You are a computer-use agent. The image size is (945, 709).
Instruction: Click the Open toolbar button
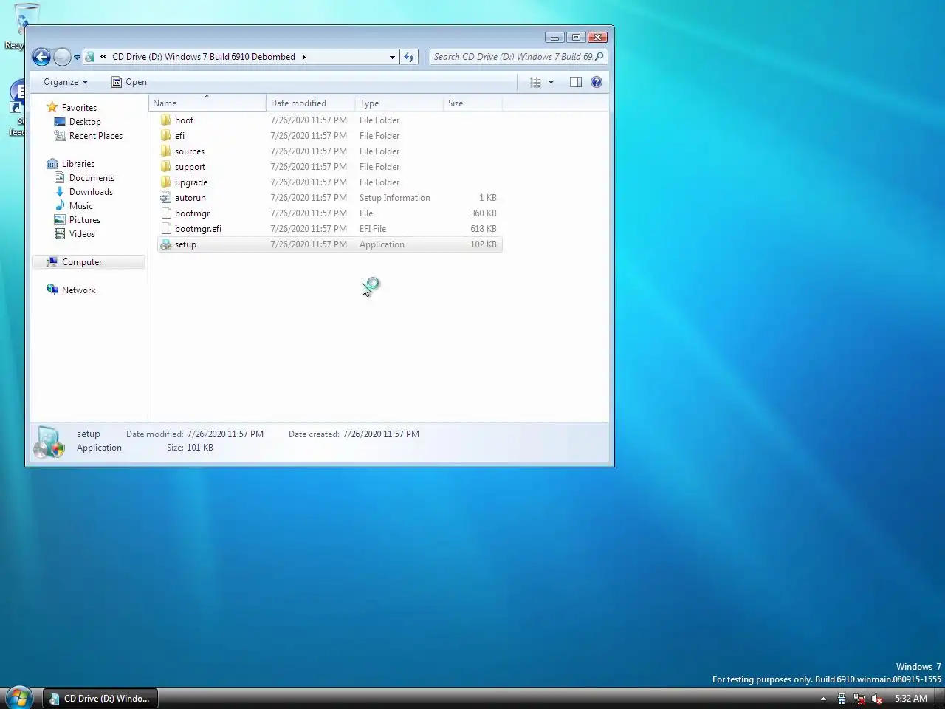tap(129, 82)
